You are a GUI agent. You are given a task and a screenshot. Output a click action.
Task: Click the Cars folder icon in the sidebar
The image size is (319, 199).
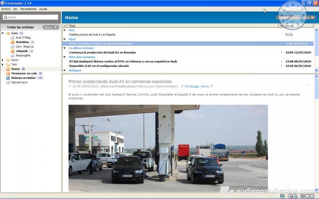(8, 33)
